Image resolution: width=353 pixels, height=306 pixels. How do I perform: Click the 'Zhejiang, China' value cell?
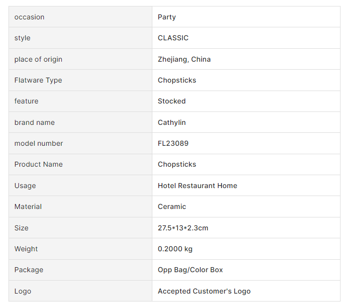184,59
